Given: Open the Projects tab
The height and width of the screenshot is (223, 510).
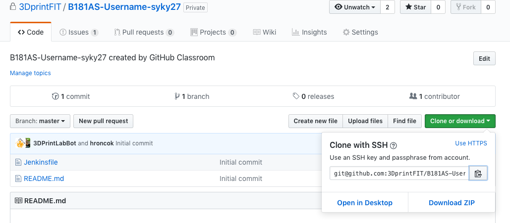Looking at the screenshot, I should point(213,32).
